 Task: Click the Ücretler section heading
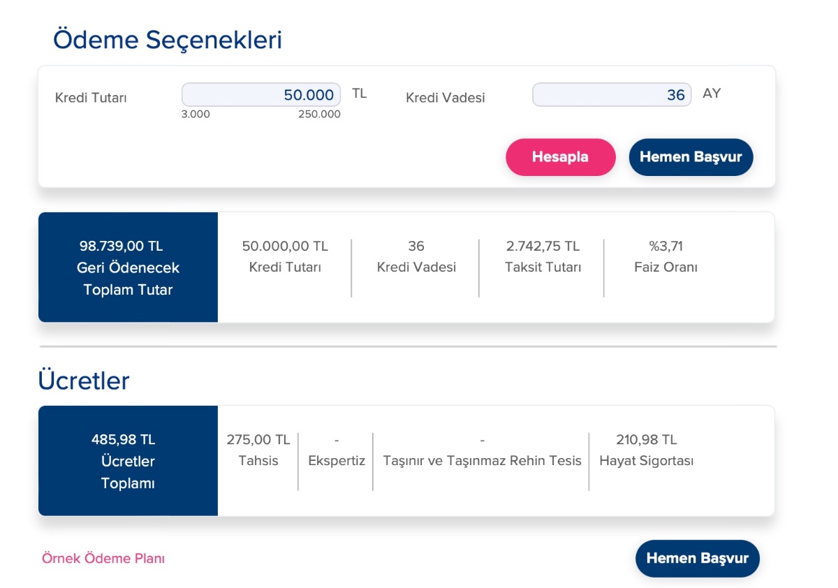84,381
